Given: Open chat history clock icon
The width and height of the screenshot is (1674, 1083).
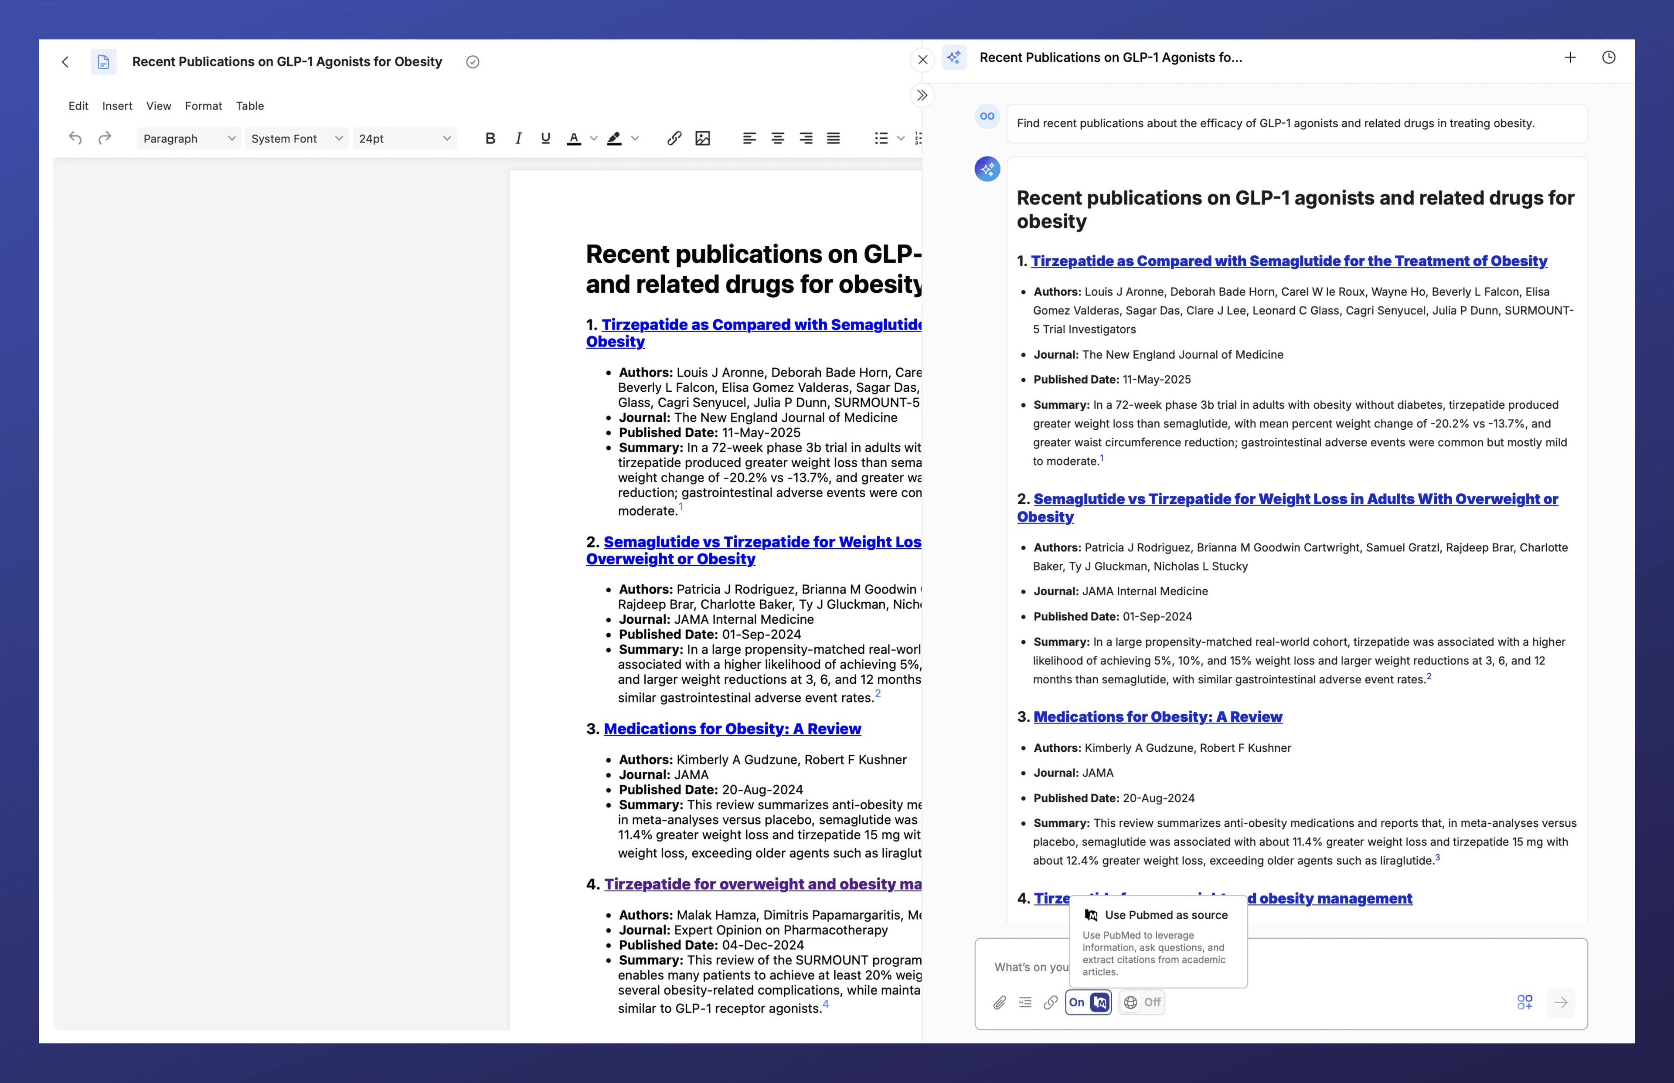Looking at the screenshot, I should coord(1609,58).
